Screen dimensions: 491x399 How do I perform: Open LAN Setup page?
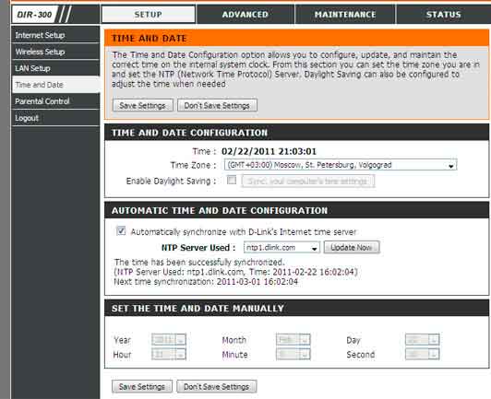pos(55,68)
